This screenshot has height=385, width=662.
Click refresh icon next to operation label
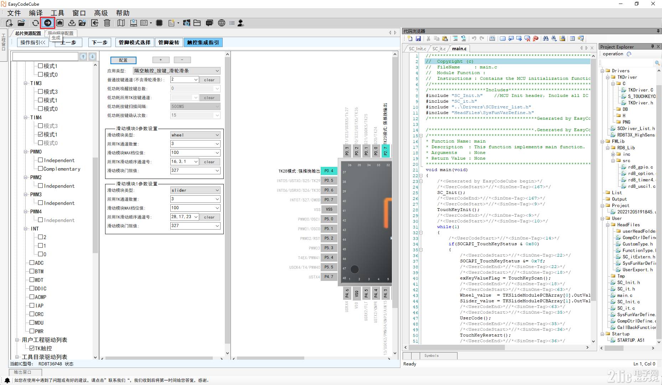coord(629,54)
